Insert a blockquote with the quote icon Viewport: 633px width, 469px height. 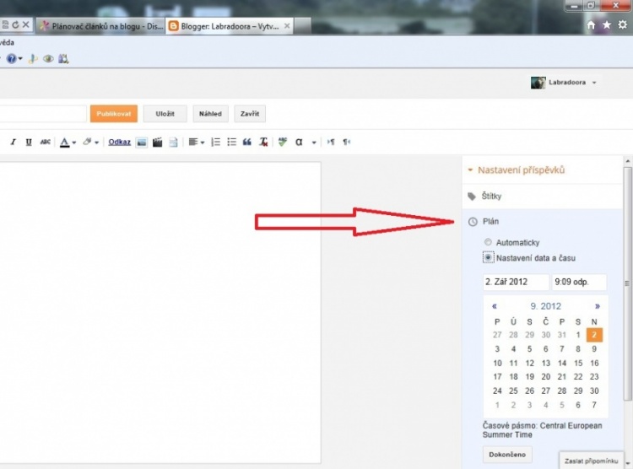(x=247, y=143)
